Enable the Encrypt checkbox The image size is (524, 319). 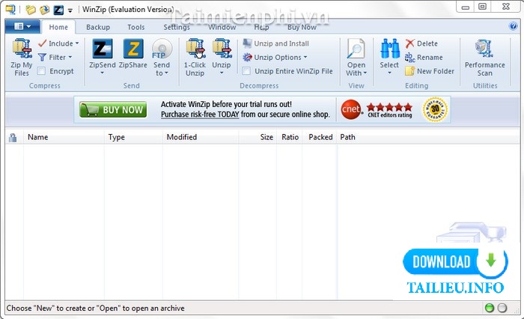pos(41,71)
